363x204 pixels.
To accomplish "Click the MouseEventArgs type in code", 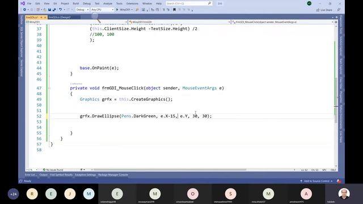I will point(200,88).
